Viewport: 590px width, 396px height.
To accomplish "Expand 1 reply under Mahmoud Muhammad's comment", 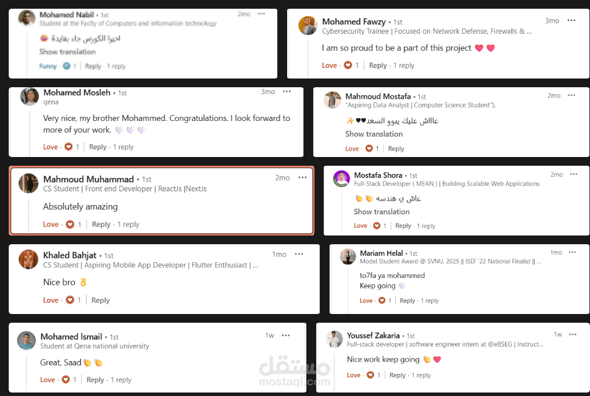I will coord(128,224).
